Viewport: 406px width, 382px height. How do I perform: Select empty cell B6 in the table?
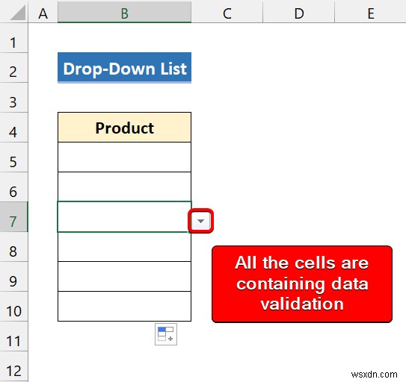pos(125,187)
